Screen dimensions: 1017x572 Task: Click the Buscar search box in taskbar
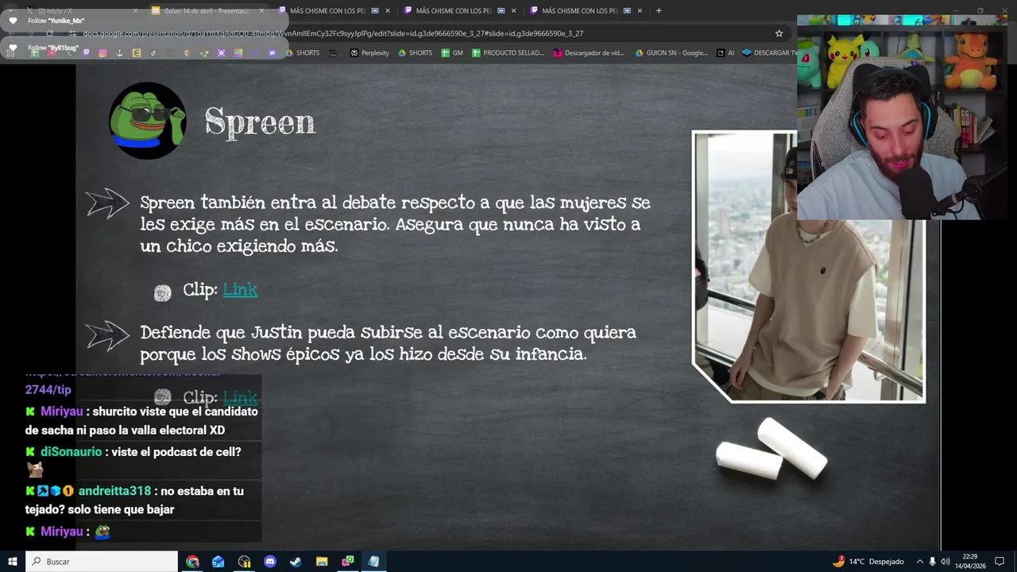point(102,562)
